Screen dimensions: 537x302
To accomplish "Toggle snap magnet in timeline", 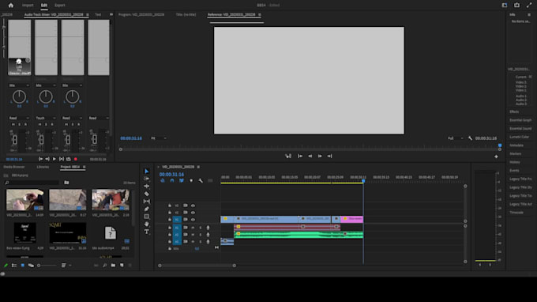I will tap(172, 181).
